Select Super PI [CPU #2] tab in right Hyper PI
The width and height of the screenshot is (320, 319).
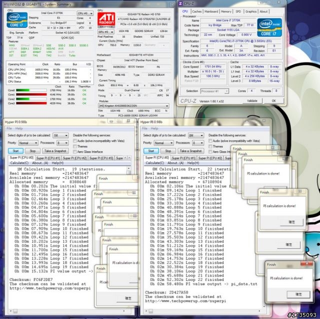coord(210,158)
